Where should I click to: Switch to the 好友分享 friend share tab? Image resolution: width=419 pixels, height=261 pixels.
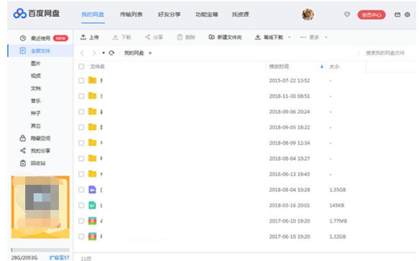[169, 15]
